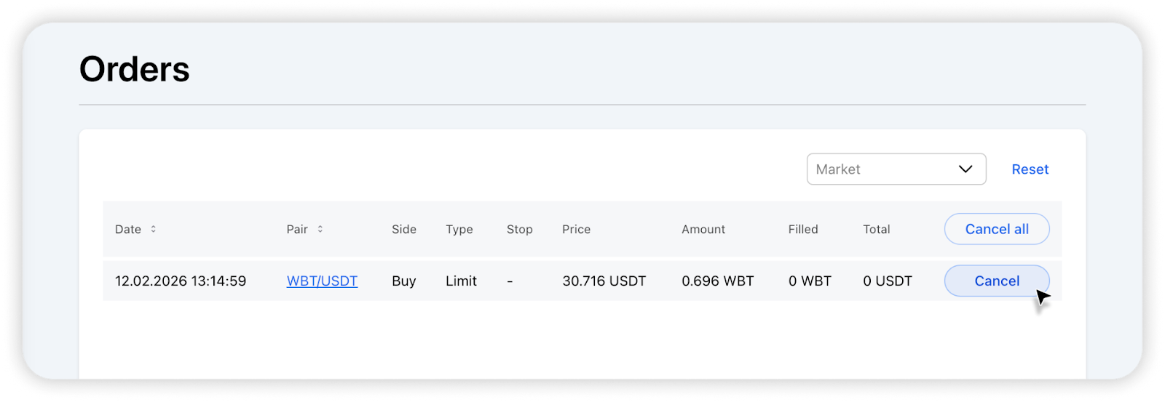Click the Price column header
The width and height of the screenshot is (1165, 402).
pos(576,230)
